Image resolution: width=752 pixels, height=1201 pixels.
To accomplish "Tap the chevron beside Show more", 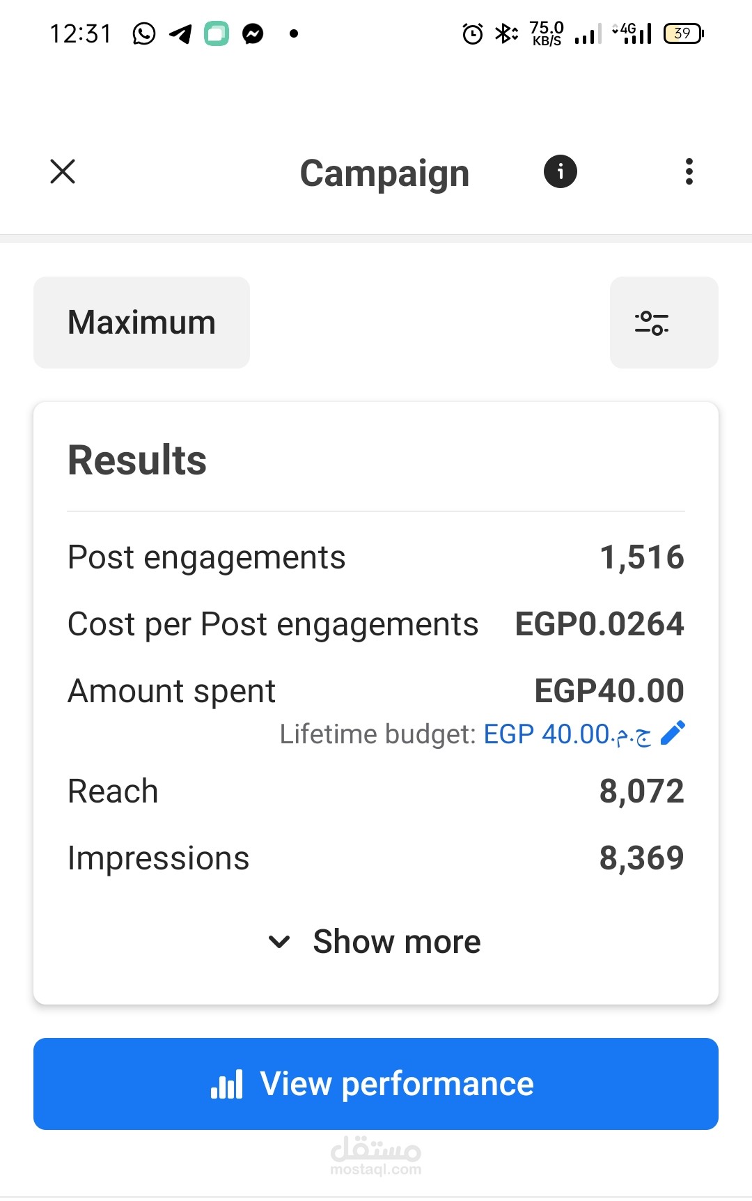I will 279,942.
